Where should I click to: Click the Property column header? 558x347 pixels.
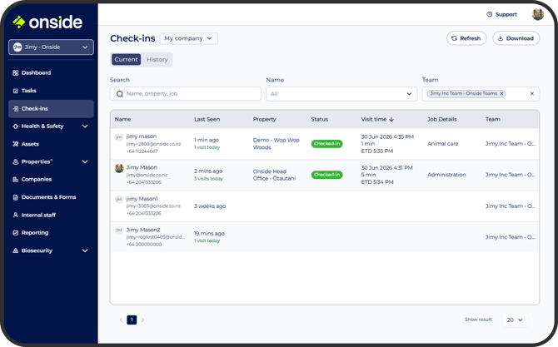click(264, 120)
